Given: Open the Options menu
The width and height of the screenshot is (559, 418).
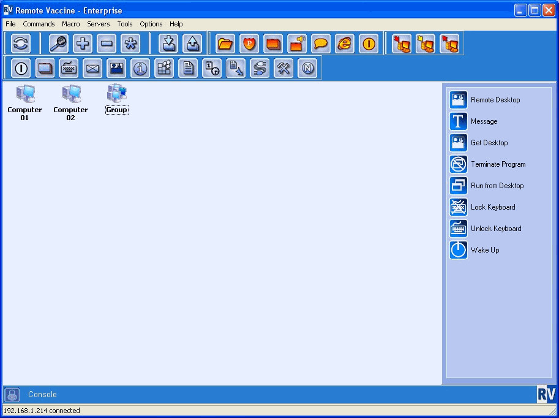Looking at the screenshot, I should [x=151, y=24].
